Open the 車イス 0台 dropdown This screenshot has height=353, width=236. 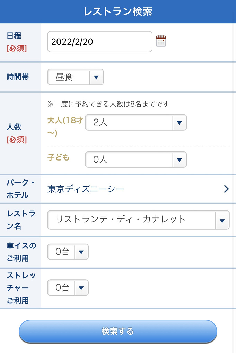(x=63, y=252)
